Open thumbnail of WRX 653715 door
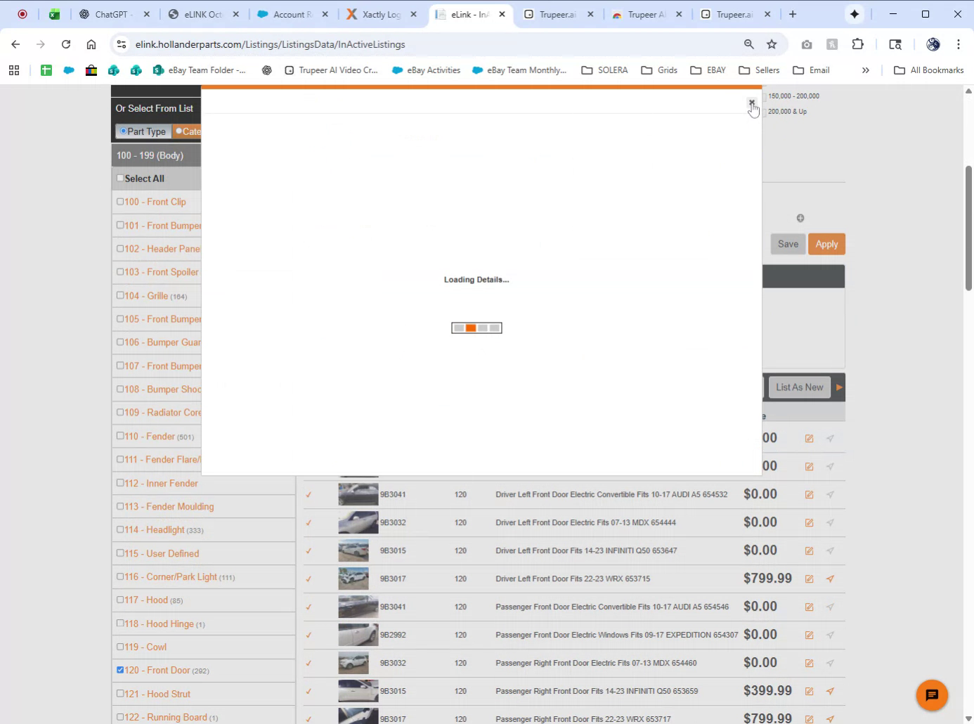 (x=353, y=578)
